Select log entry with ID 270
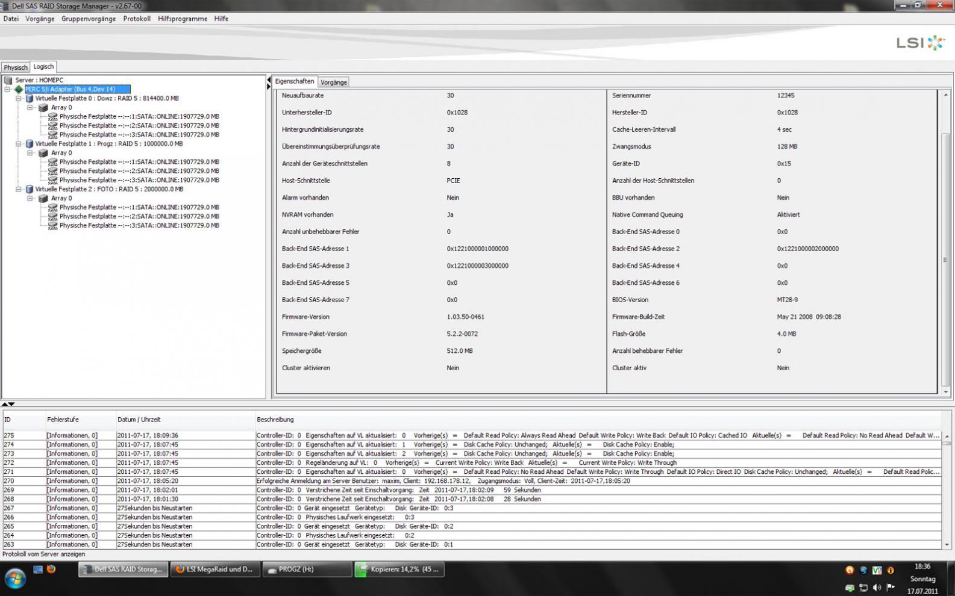The width and height of the screenshot is (955, 596). 472,481
